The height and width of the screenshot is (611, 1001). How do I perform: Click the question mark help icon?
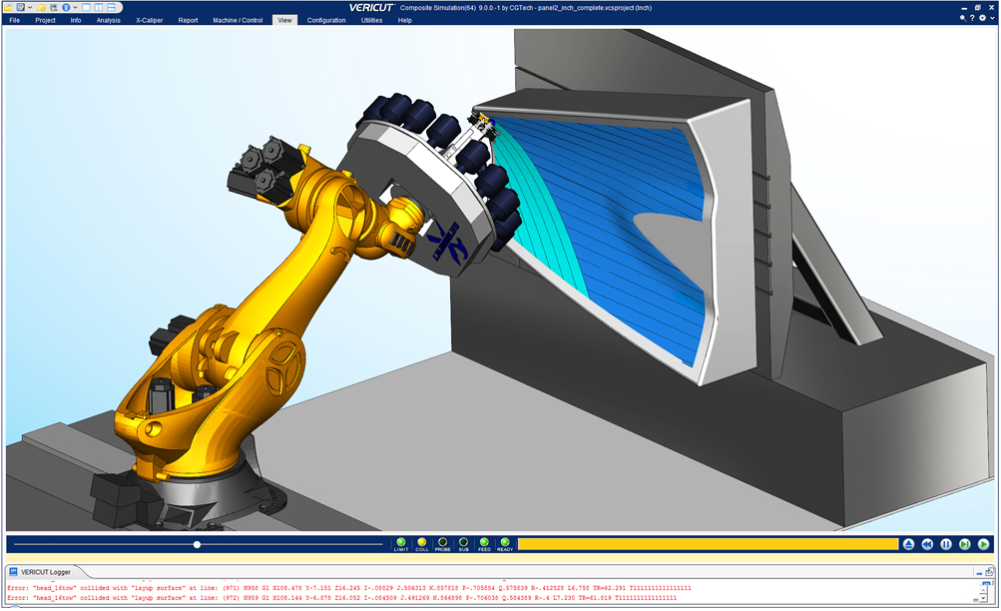tap(972, 19)
